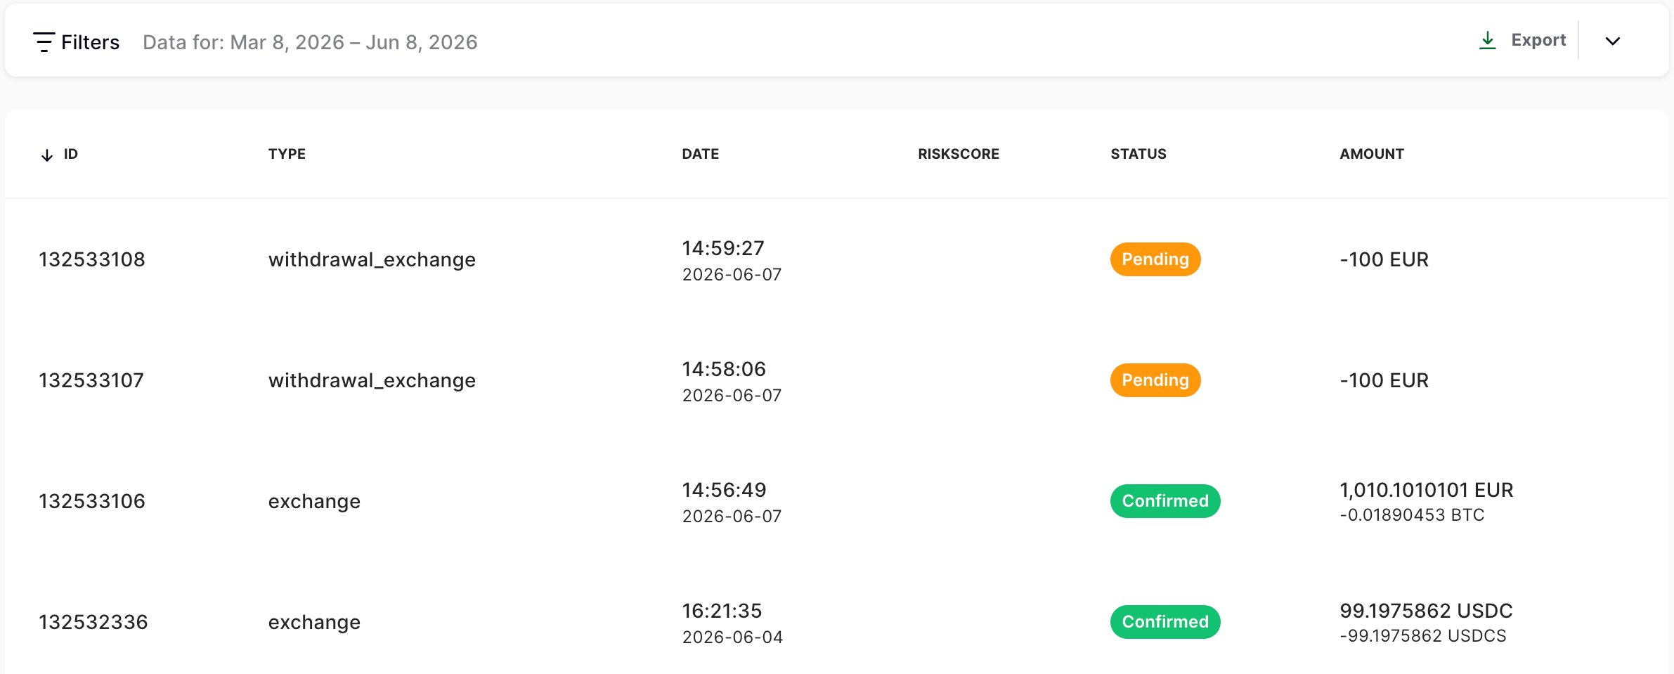1674x674 pixels.
Task: Click the STATUS column header
Action: [x=1138, y=154]
